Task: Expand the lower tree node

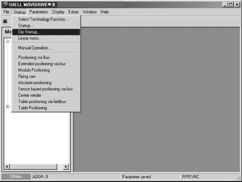Action: [7, 107]
